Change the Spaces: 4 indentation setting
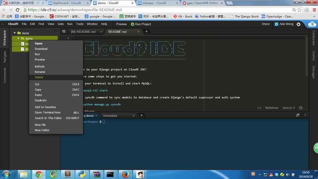The image size is (318, 179). (289, 108)
